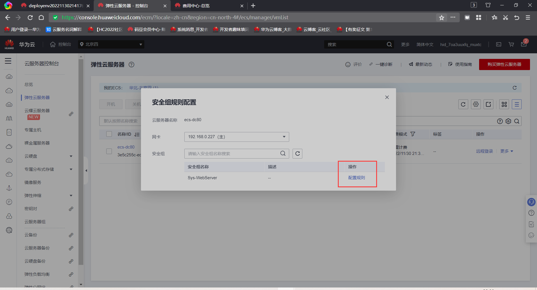Click the 华为云 logo

coord(20,44)
